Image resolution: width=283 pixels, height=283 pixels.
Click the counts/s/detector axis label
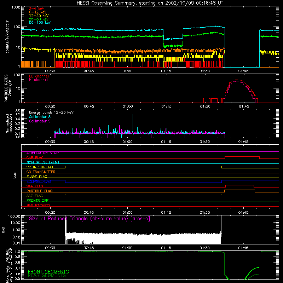click(x=7, y=37)
